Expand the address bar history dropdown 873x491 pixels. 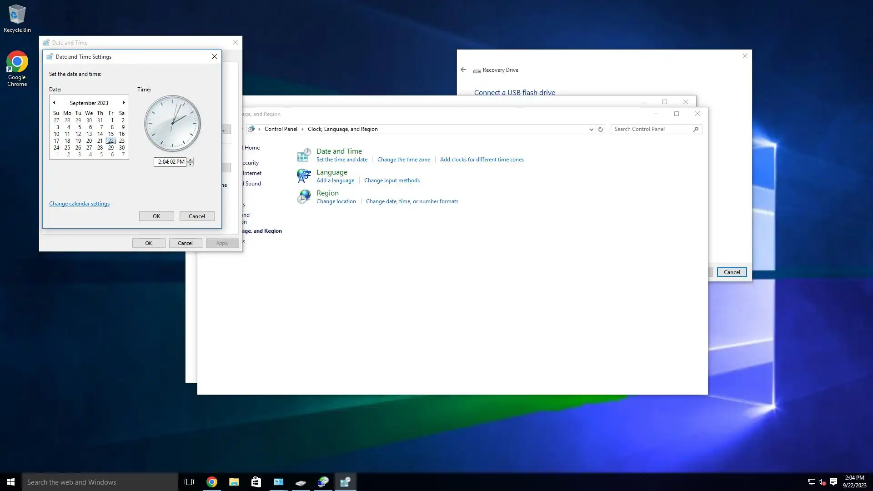click(591, 129)
